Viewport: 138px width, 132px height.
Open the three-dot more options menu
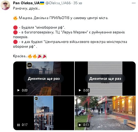133,3
